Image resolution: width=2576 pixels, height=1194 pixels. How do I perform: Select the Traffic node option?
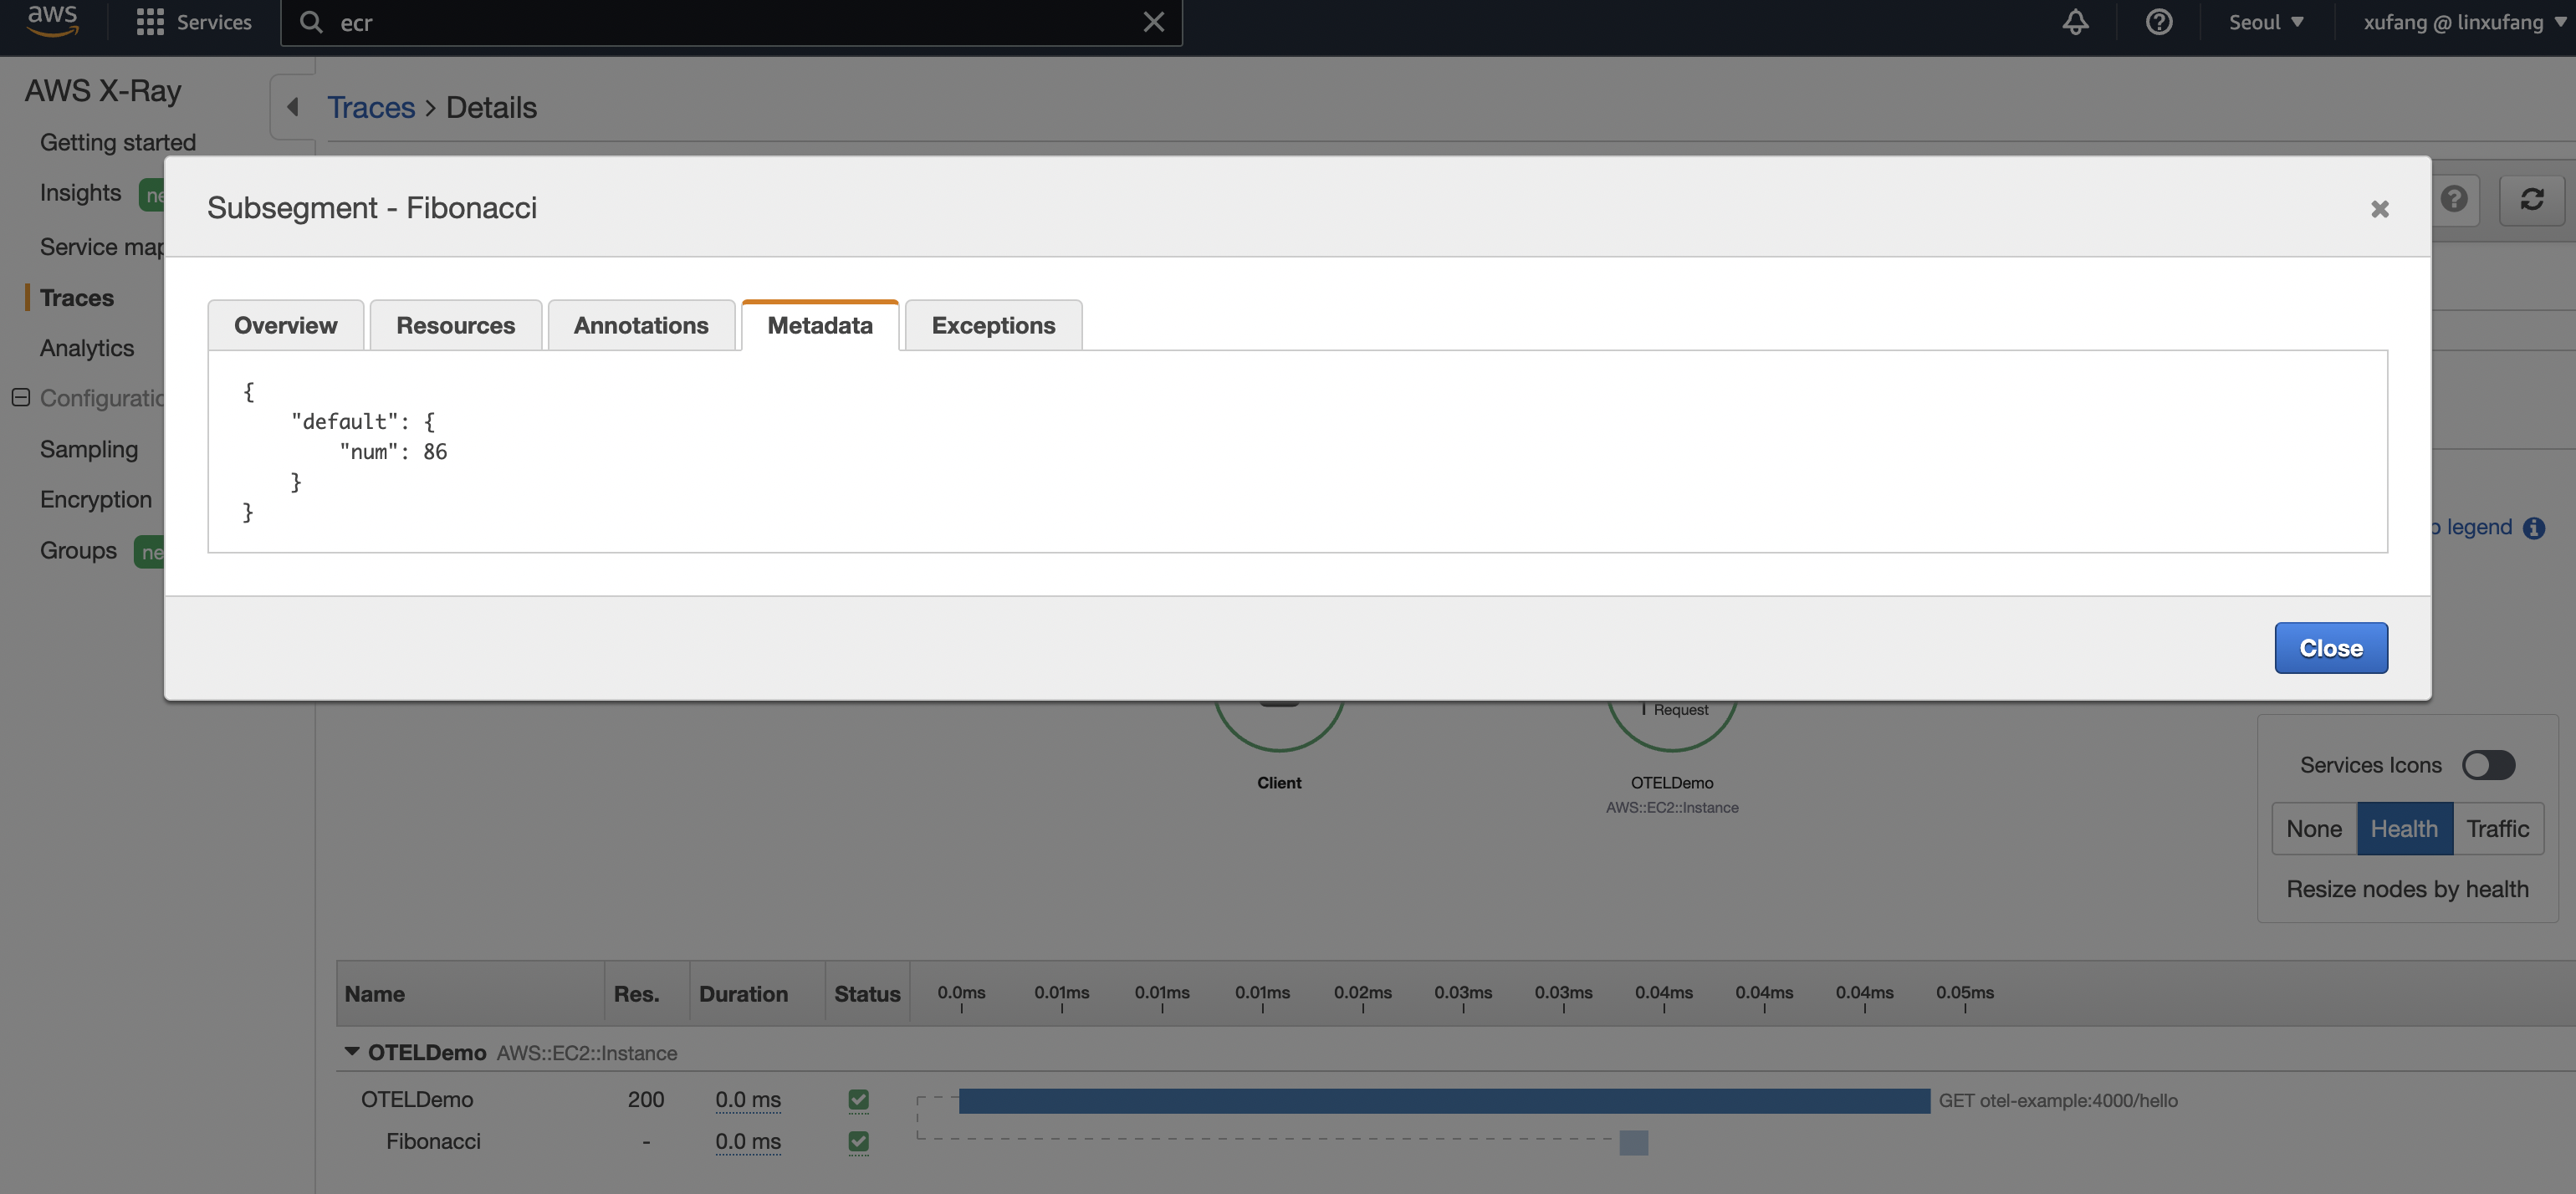(2497, 828)
